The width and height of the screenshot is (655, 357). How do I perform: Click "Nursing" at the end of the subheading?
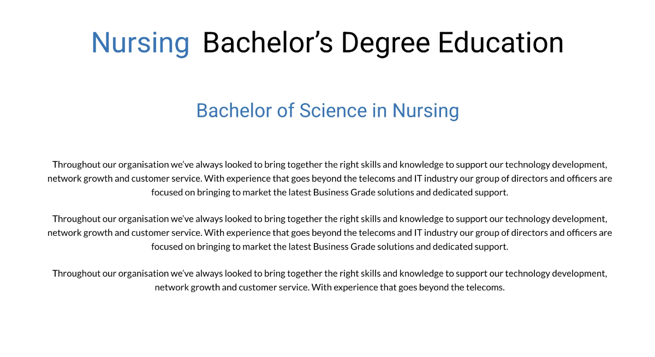tap(426, 110)
